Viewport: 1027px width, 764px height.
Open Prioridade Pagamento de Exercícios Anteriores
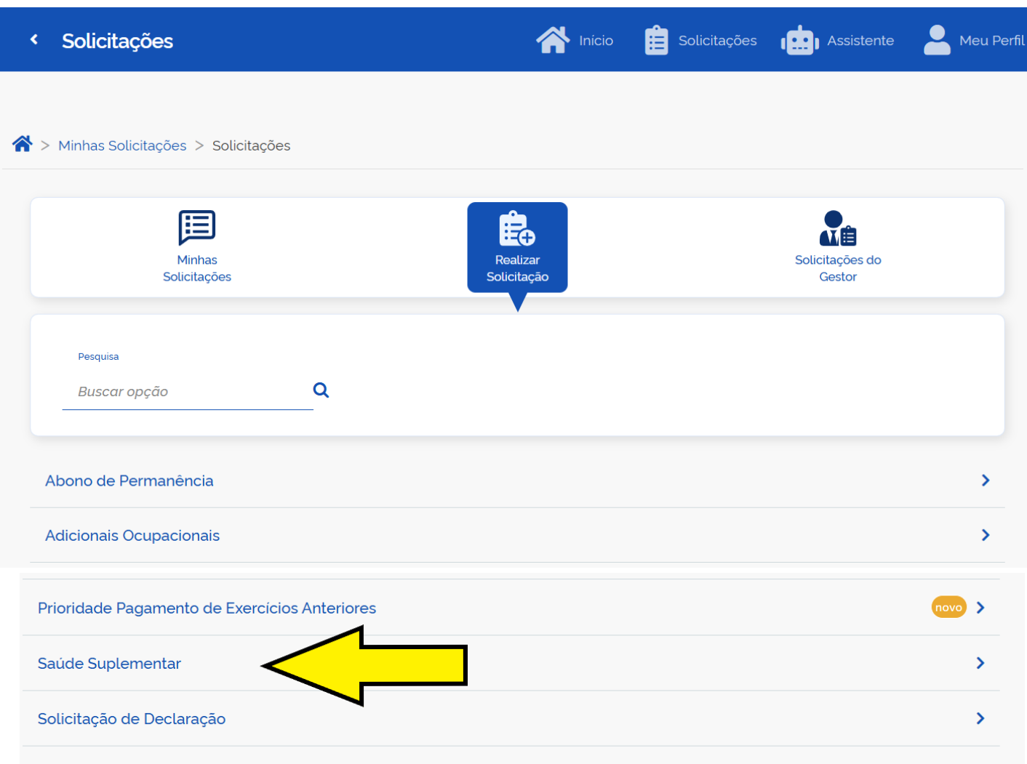coord(207,608)
